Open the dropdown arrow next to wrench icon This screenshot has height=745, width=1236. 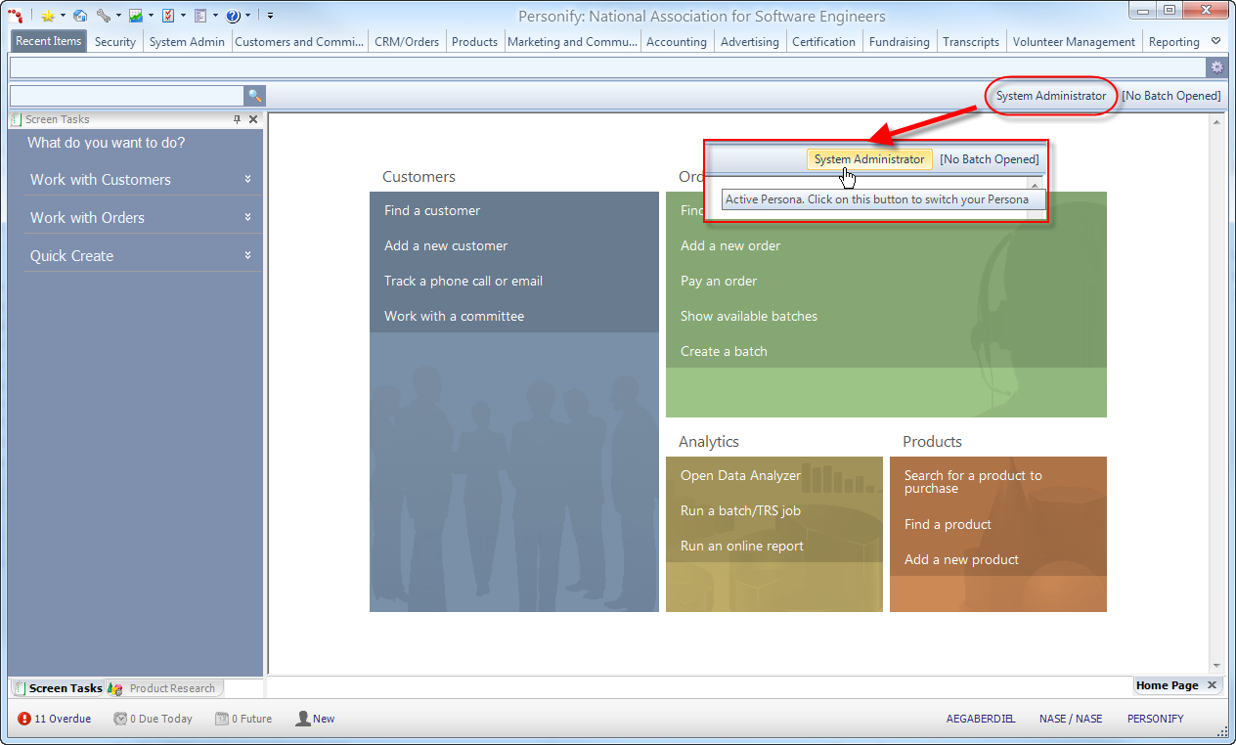point(118,16)
